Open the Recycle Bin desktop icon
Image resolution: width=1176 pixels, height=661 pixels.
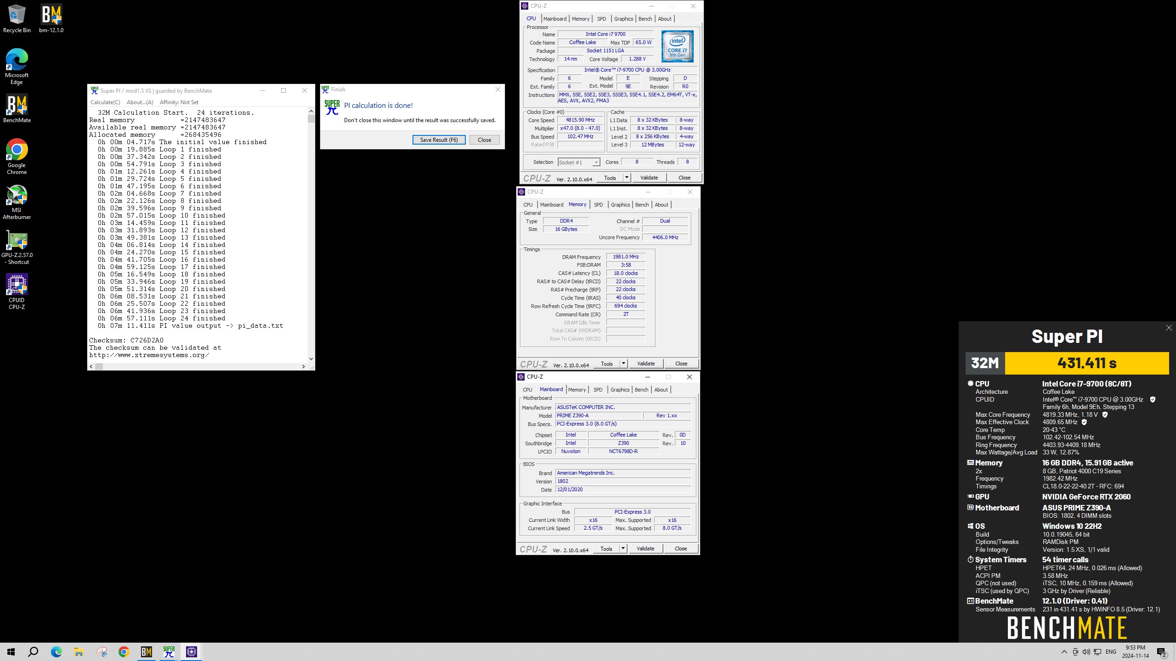click(17, 19)
